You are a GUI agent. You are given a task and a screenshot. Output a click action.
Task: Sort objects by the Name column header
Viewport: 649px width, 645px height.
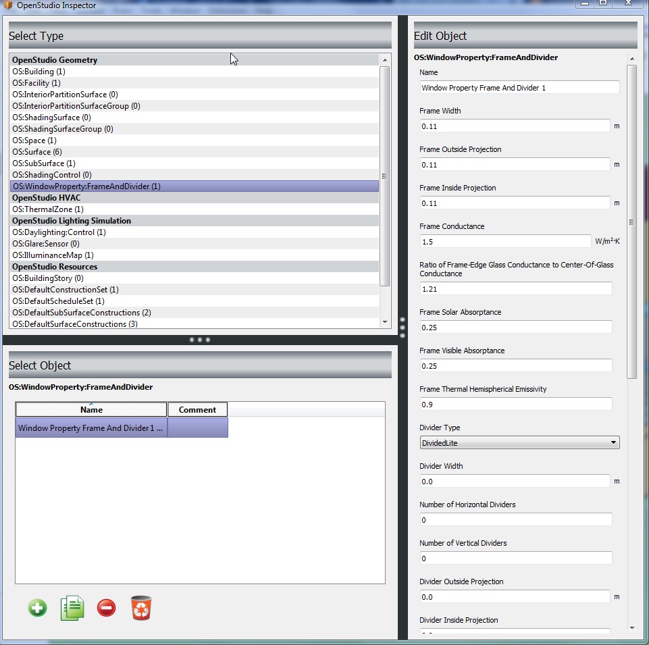point(91,409)
